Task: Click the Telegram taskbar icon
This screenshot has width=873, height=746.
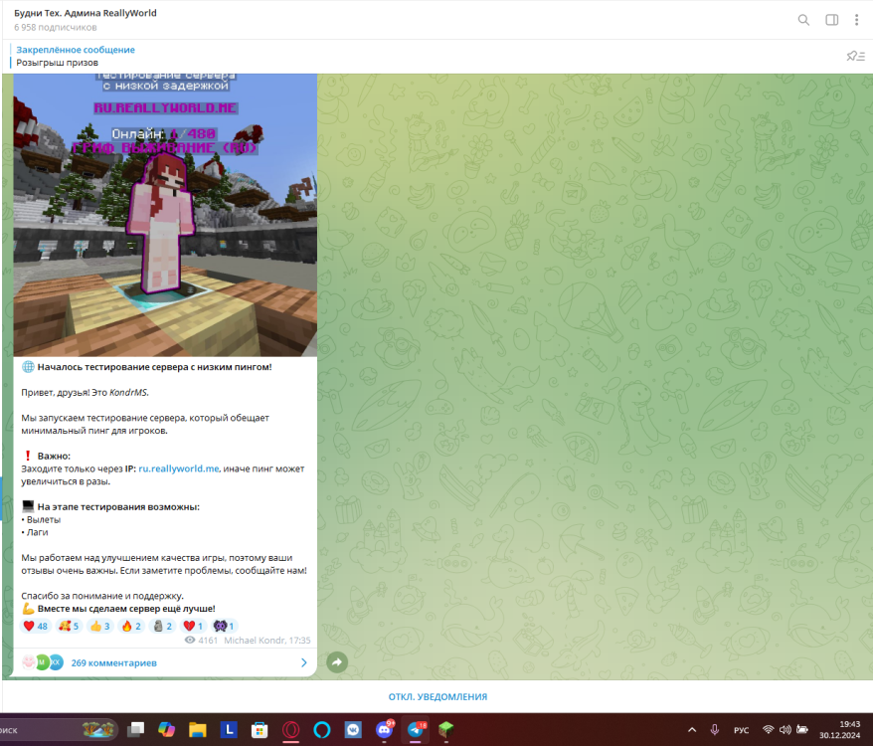Action: tap(416, 729)
